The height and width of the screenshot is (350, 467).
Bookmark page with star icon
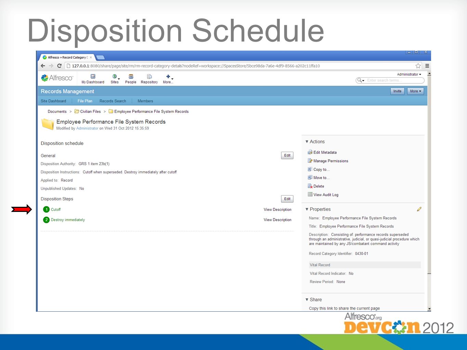(418, 66)
